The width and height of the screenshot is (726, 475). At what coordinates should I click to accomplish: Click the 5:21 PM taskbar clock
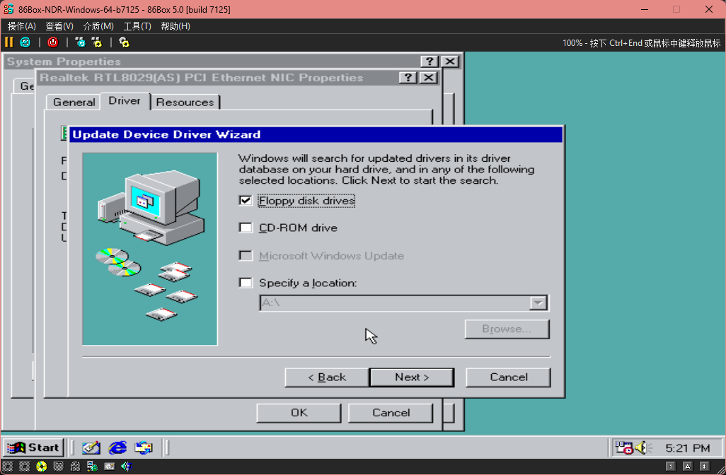(687, 447)
